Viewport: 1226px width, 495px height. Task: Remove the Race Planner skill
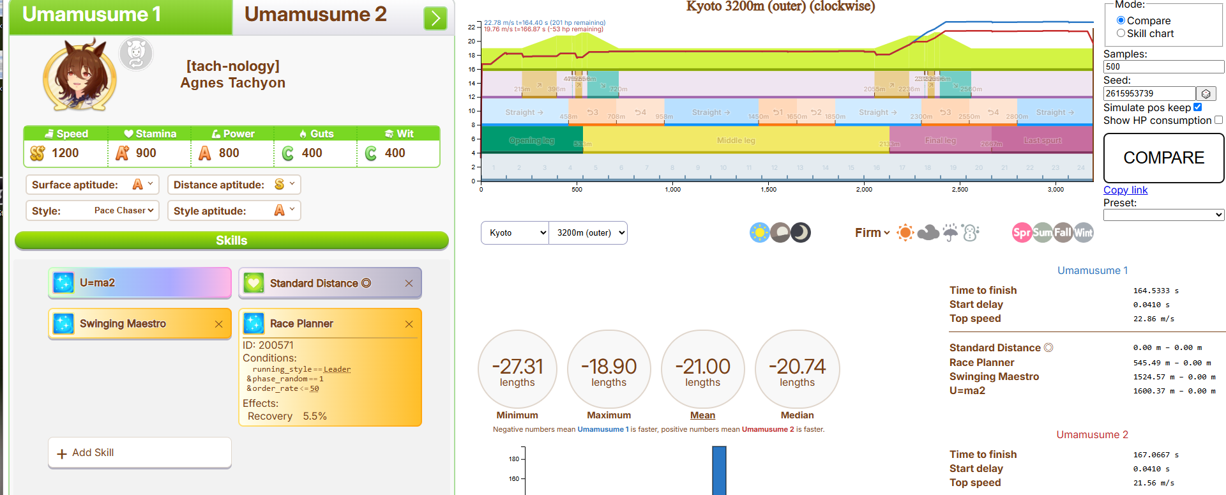pyautogui.click(x=409, y=324)
